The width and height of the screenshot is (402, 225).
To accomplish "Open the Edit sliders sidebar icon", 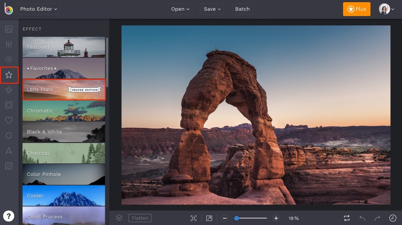I will [x=9, y=44].
